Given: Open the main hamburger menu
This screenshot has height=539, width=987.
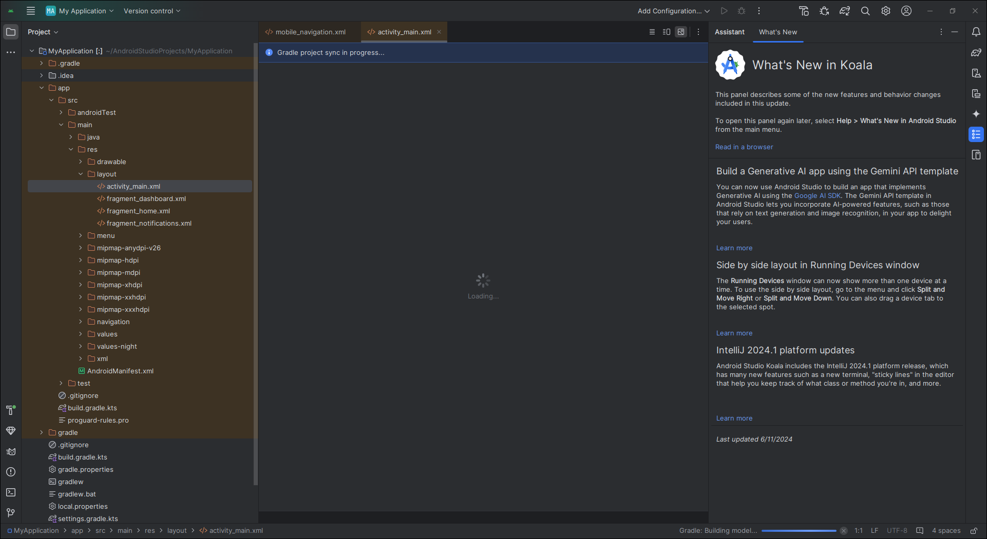Looking at the screenshot, I should click(31, 11).
